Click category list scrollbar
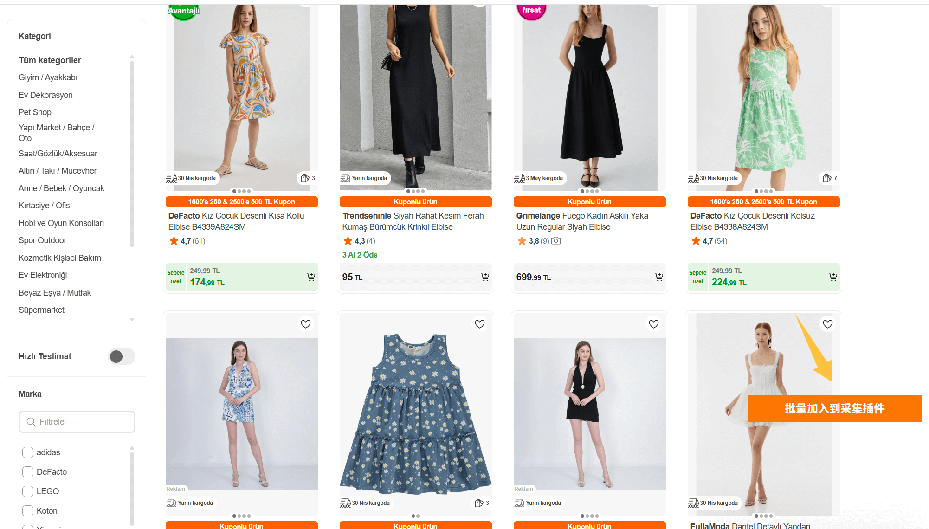 click(132, 154)
